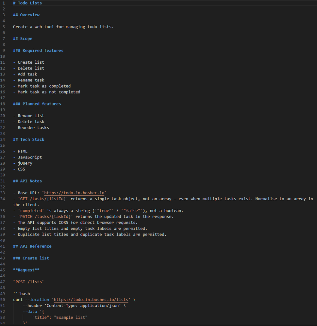Viewport: 317px width, 326px height.
Task: Open the curl URL ending in /lists
Action: click(x=91, y=300)
